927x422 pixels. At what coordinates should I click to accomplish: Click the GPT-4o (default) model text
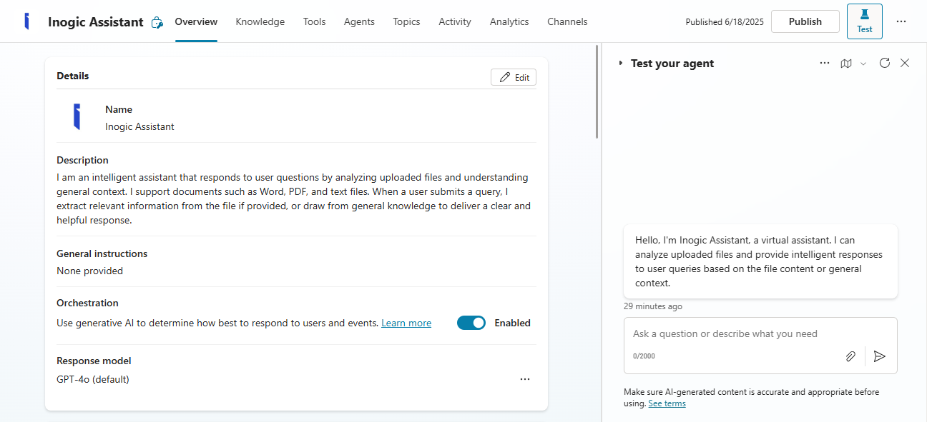point(93,379)
